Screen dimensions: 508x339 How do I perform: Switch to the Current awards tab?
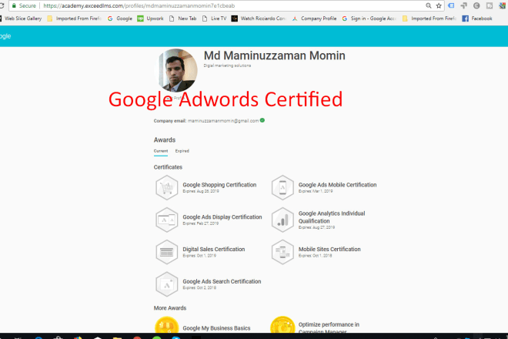[161, 151]
